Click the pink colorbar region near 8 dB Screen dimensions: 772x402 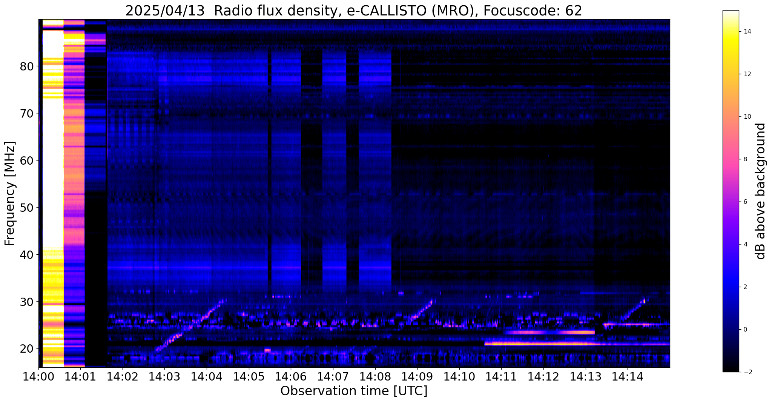(x=731, y=159)
